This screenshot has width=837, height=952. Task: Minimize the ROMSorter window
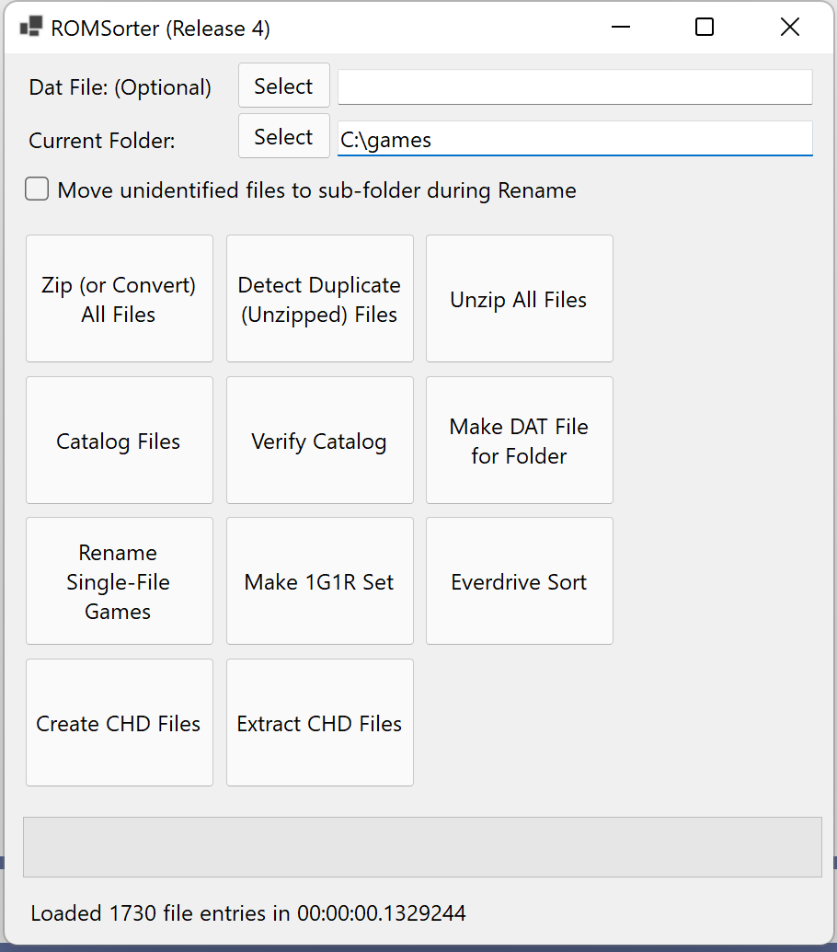(620, 27)
